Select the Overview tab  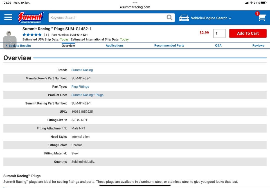[68, 46]
